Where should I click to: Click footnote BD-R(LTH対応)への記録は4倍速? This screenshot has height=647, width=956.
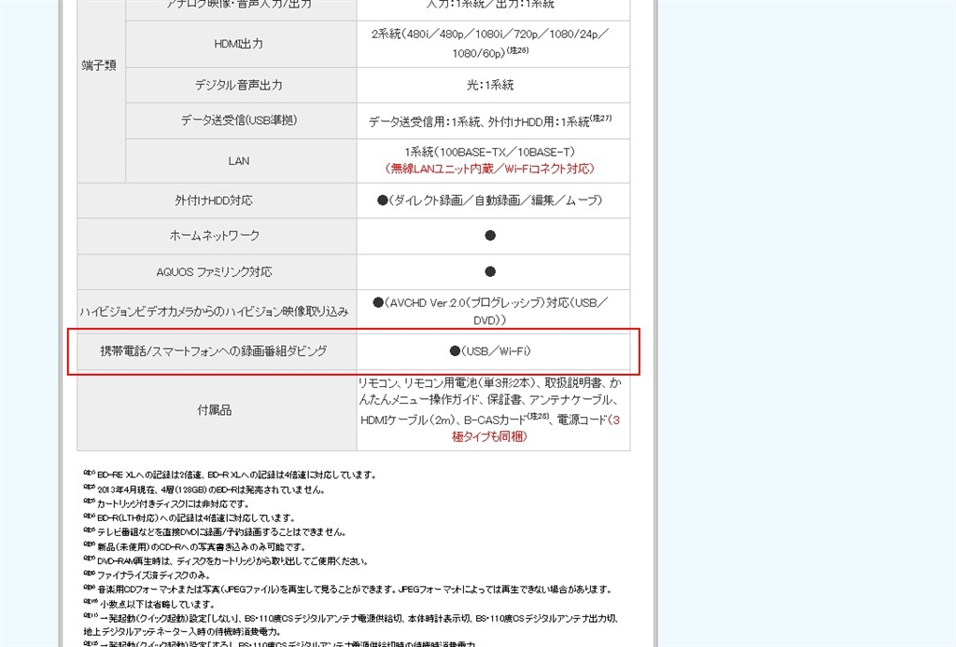click(190, 518)
